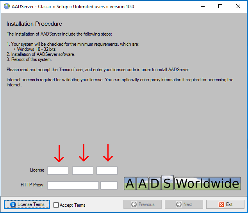Click the Installation Procedure heading
The image size is (248, 213).
[34, 24]
